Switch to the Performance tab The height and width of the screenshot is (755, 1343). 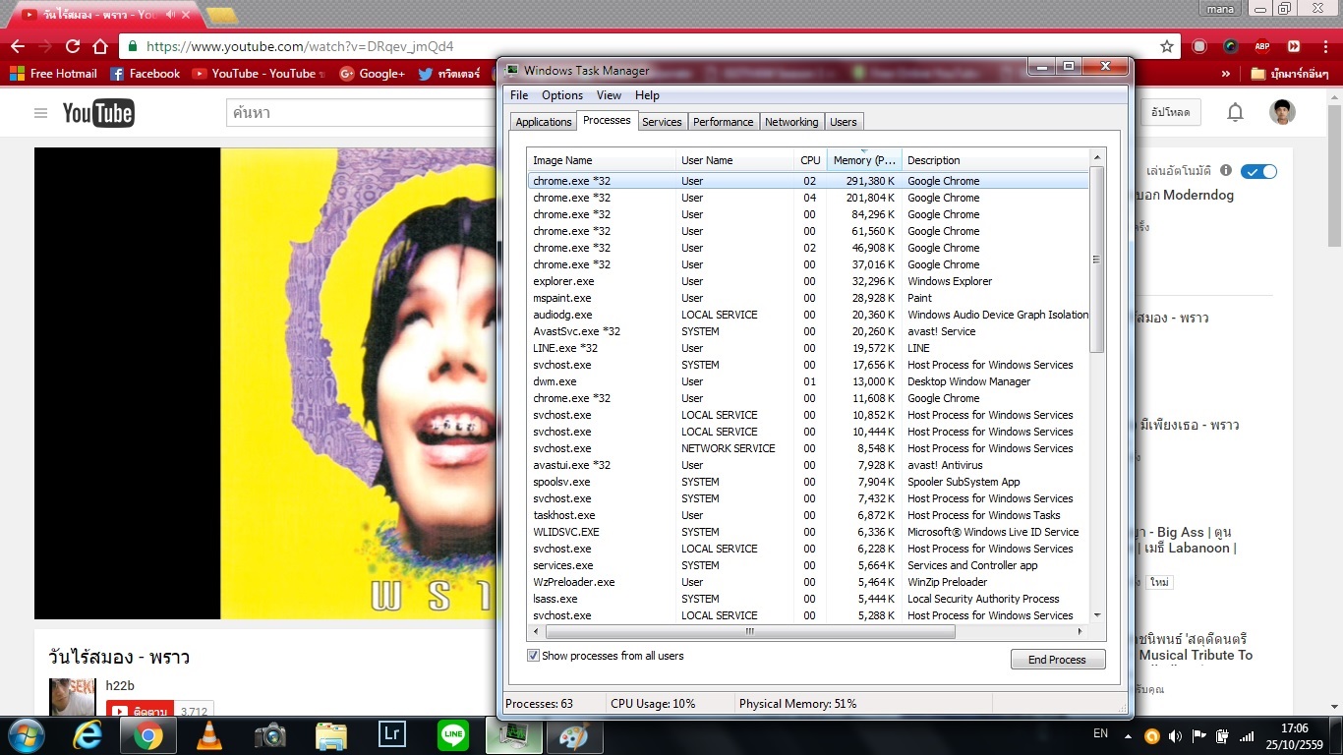(723, 122)
